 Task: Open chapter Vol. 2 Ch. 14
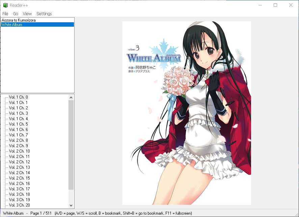click(20, 173)
